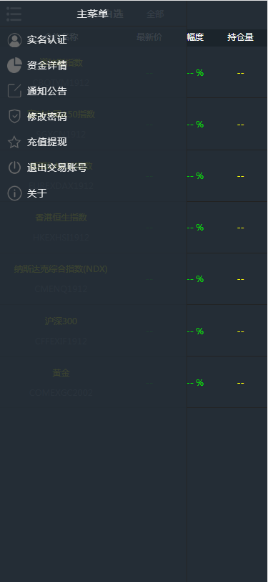Go to 充值提现 in the menu
Screen dimensions: 268x582
click(94, 142)
